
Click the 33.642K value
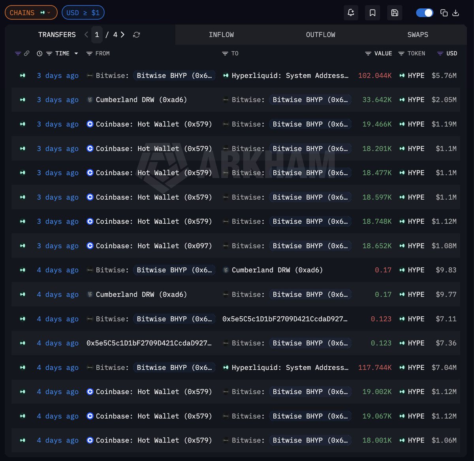click(377, 100)
